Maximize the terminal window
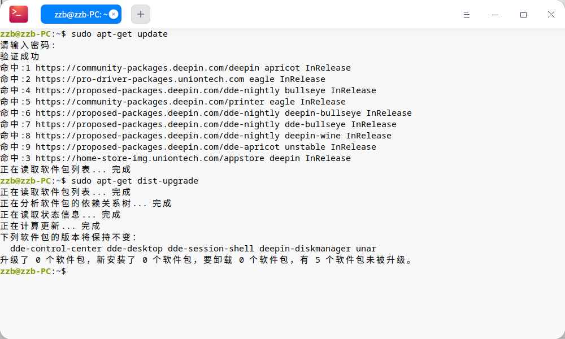The width and height of the screenshot is (565, 339). (x=523, y=15)
